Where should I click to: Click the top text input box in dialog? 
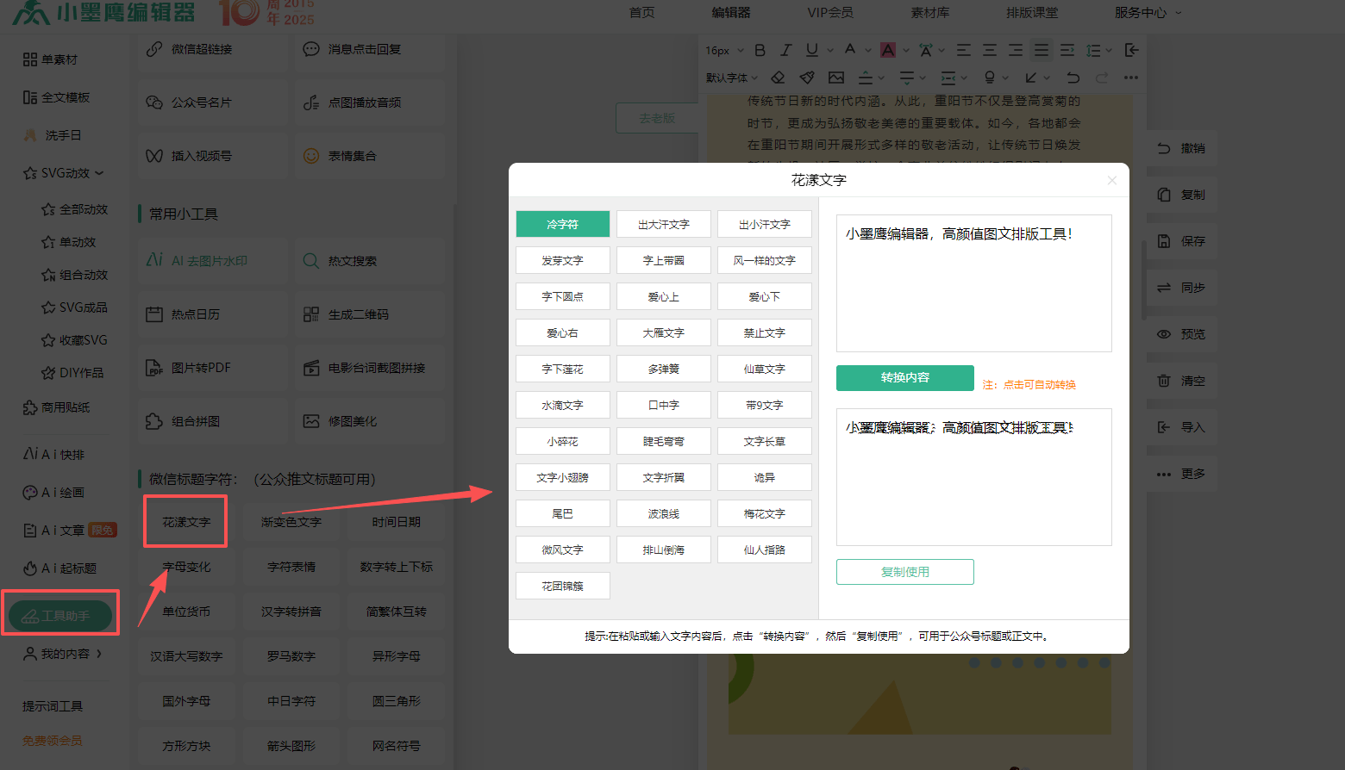click(973, 283)
